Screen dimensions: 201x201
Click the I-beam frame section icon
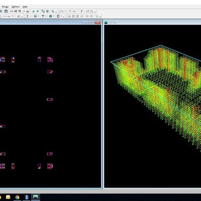(27, 16)
